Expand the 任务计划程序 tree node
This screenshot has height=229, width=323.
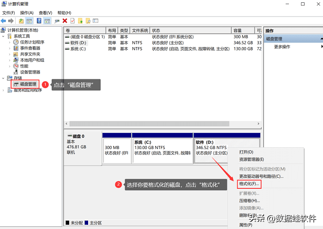point(9,42)
